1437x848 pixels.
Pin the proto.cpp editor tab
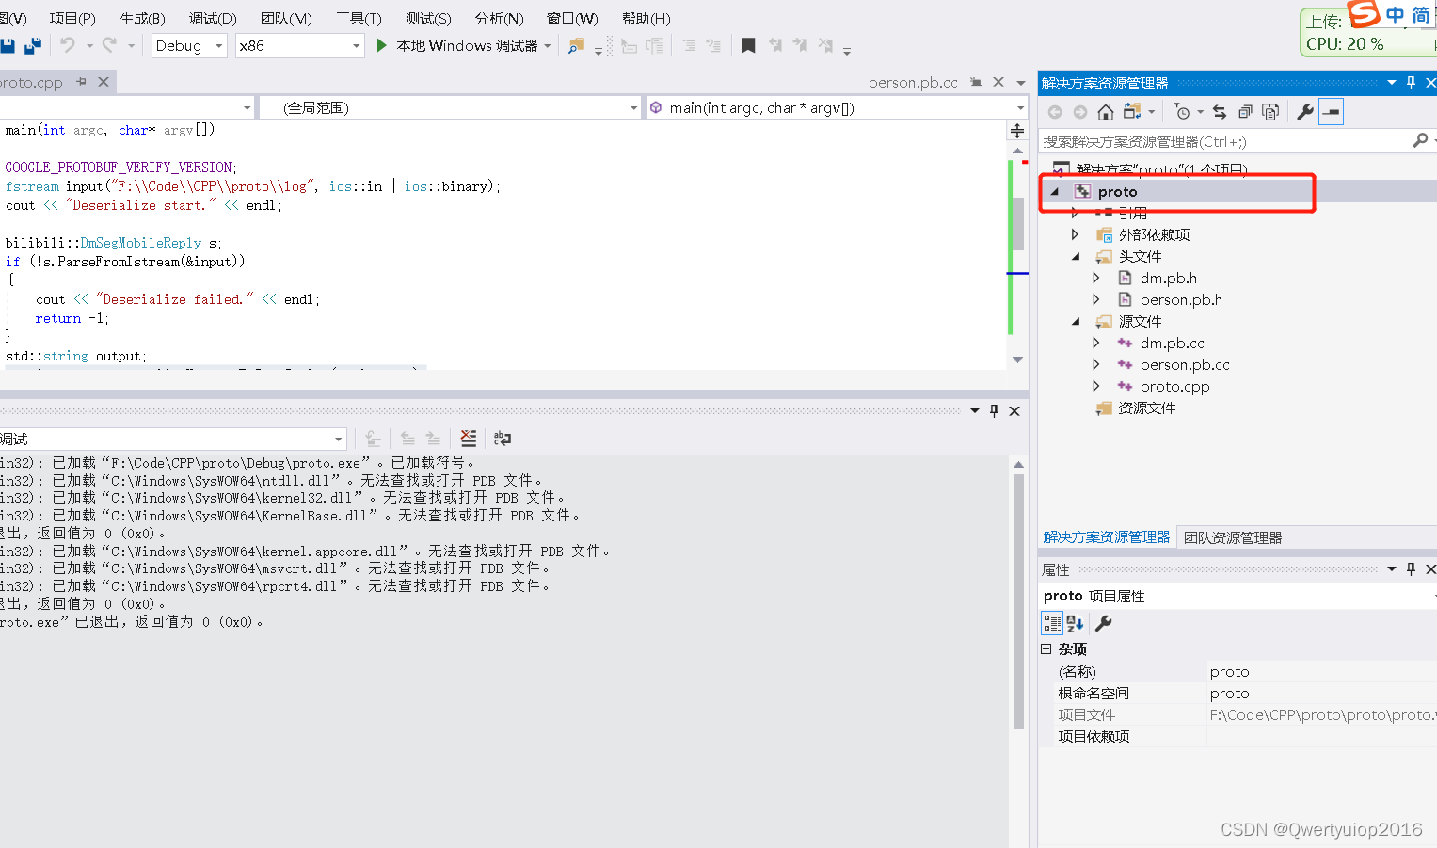81,82
